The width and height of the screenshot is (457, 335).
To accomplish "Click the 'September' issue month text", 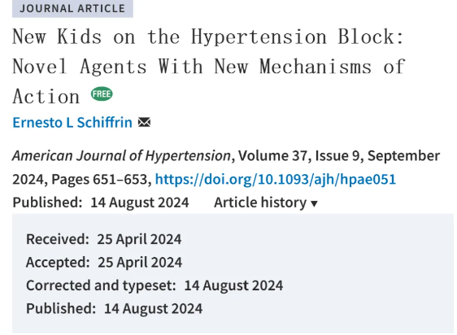I will pyautogui.click(x=403, y=155).
